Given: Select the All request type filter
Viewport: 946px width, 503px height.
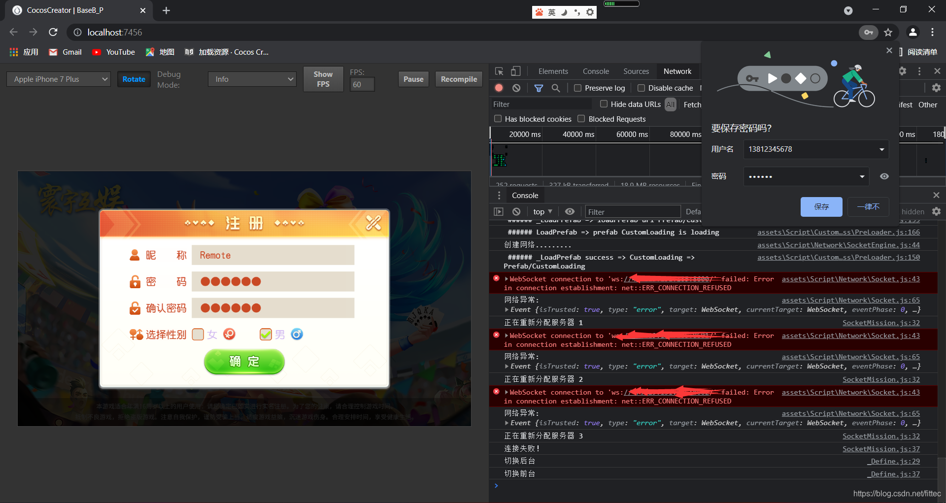Looking at the screenshot, I should 670,104.
